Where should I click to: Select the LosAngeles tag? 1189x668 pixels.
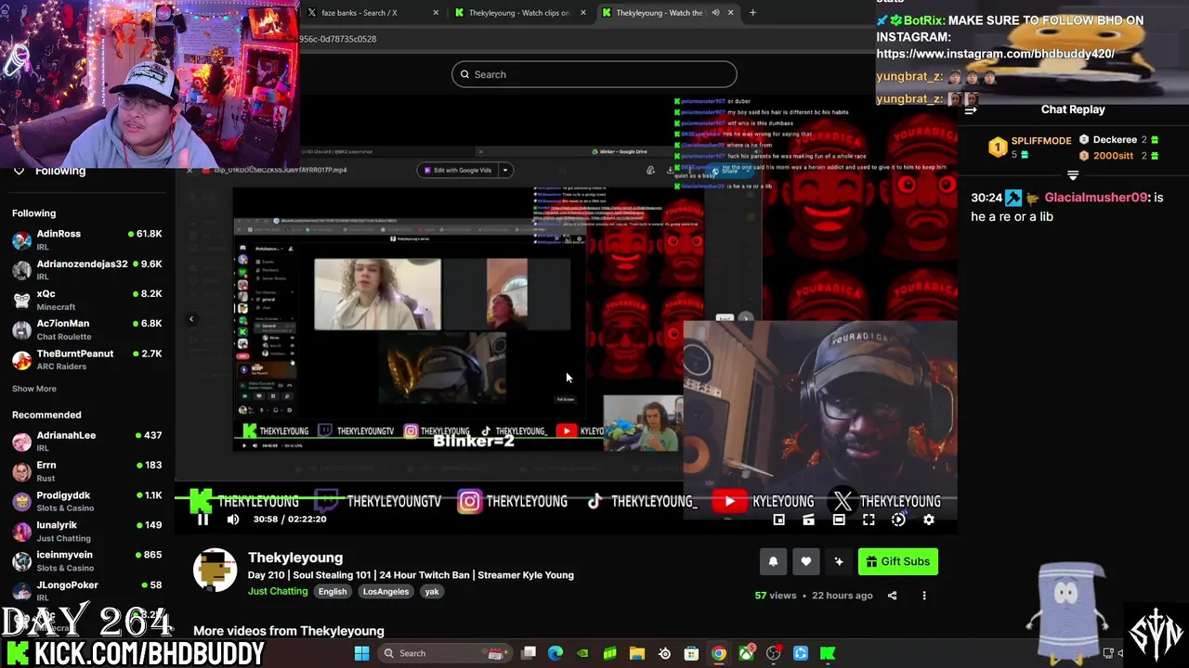pyautogui.click(x=385, y=592)
